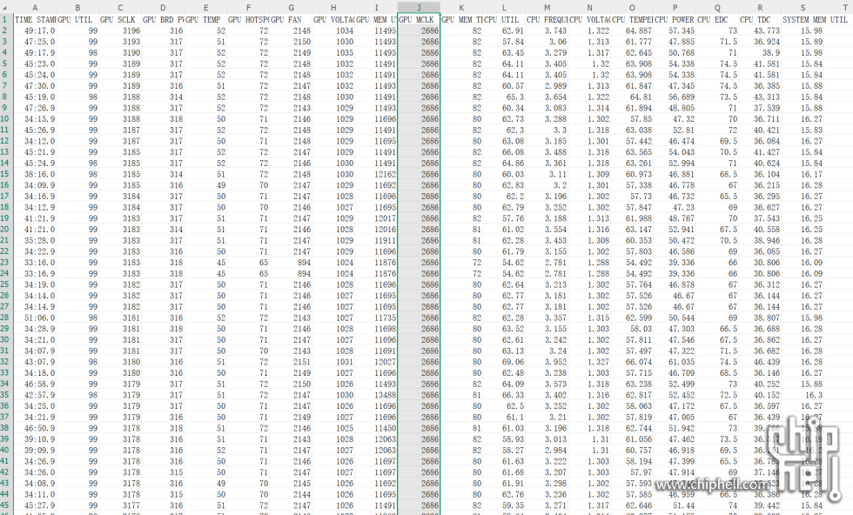Select the system memory cell "16.3"

[x=803, y=395]
